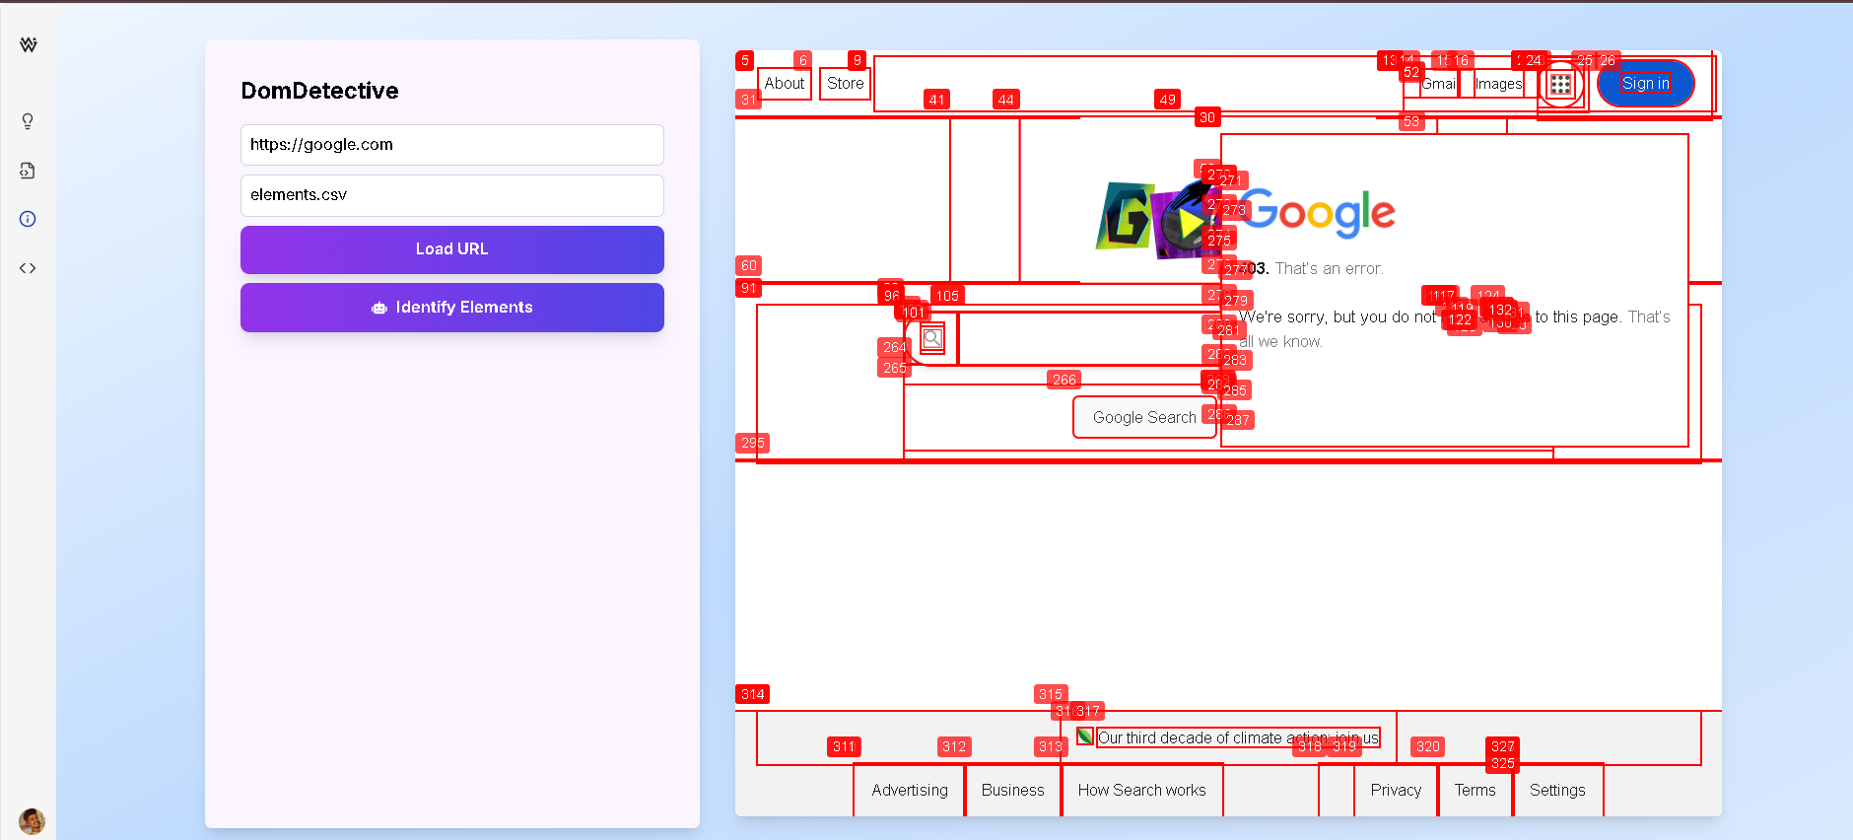Open the code file sidebar icon

point(28,171)
